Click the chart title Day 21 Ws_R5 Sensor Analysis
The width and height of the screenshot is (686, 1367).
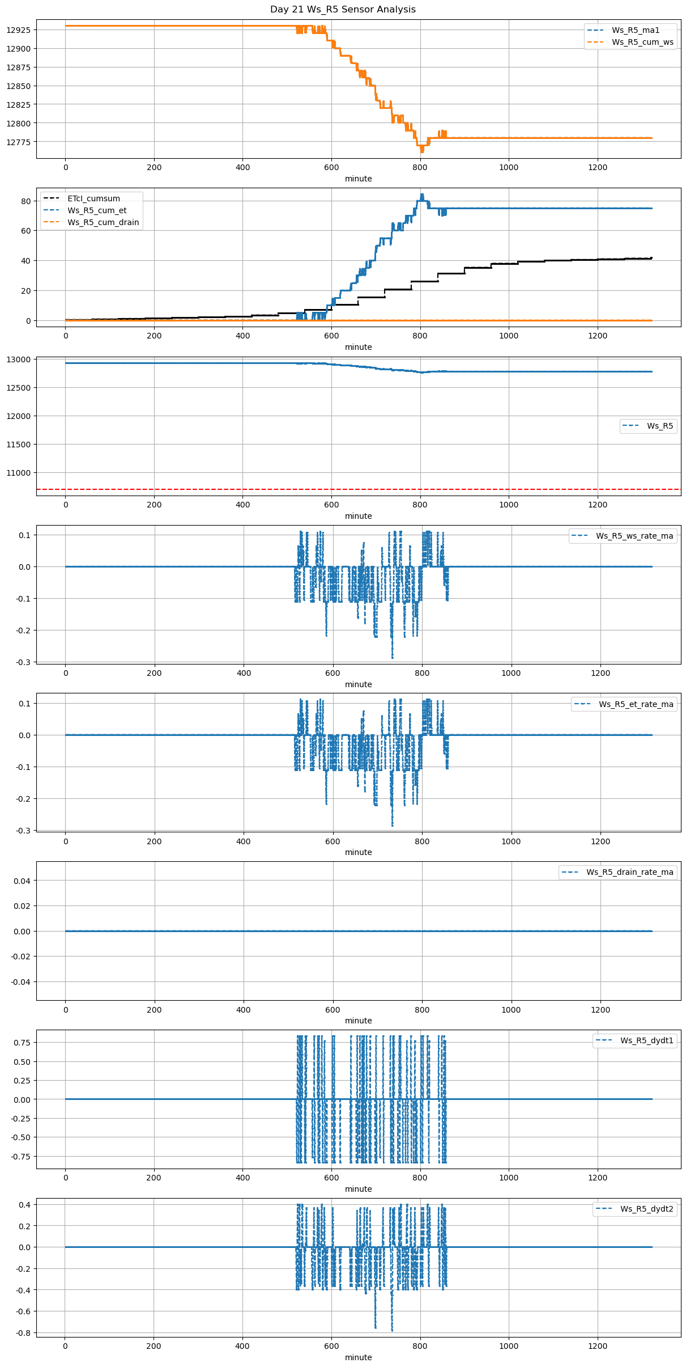(x=343, y=9)
